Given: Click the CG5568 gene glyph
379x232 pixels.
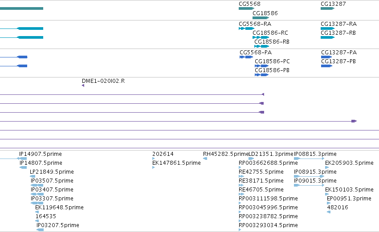Looking at the screenshot, I should (x=246, y=8).
